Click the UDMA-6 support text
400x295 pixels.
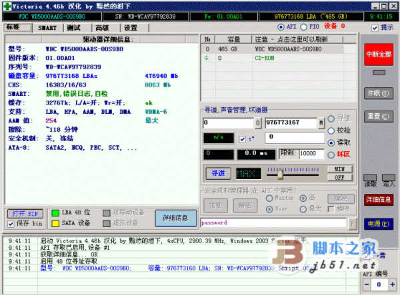pos(156,112)
